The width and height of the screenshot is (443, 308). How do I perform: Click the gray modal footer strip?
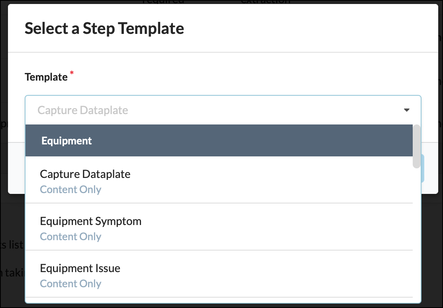429,168
